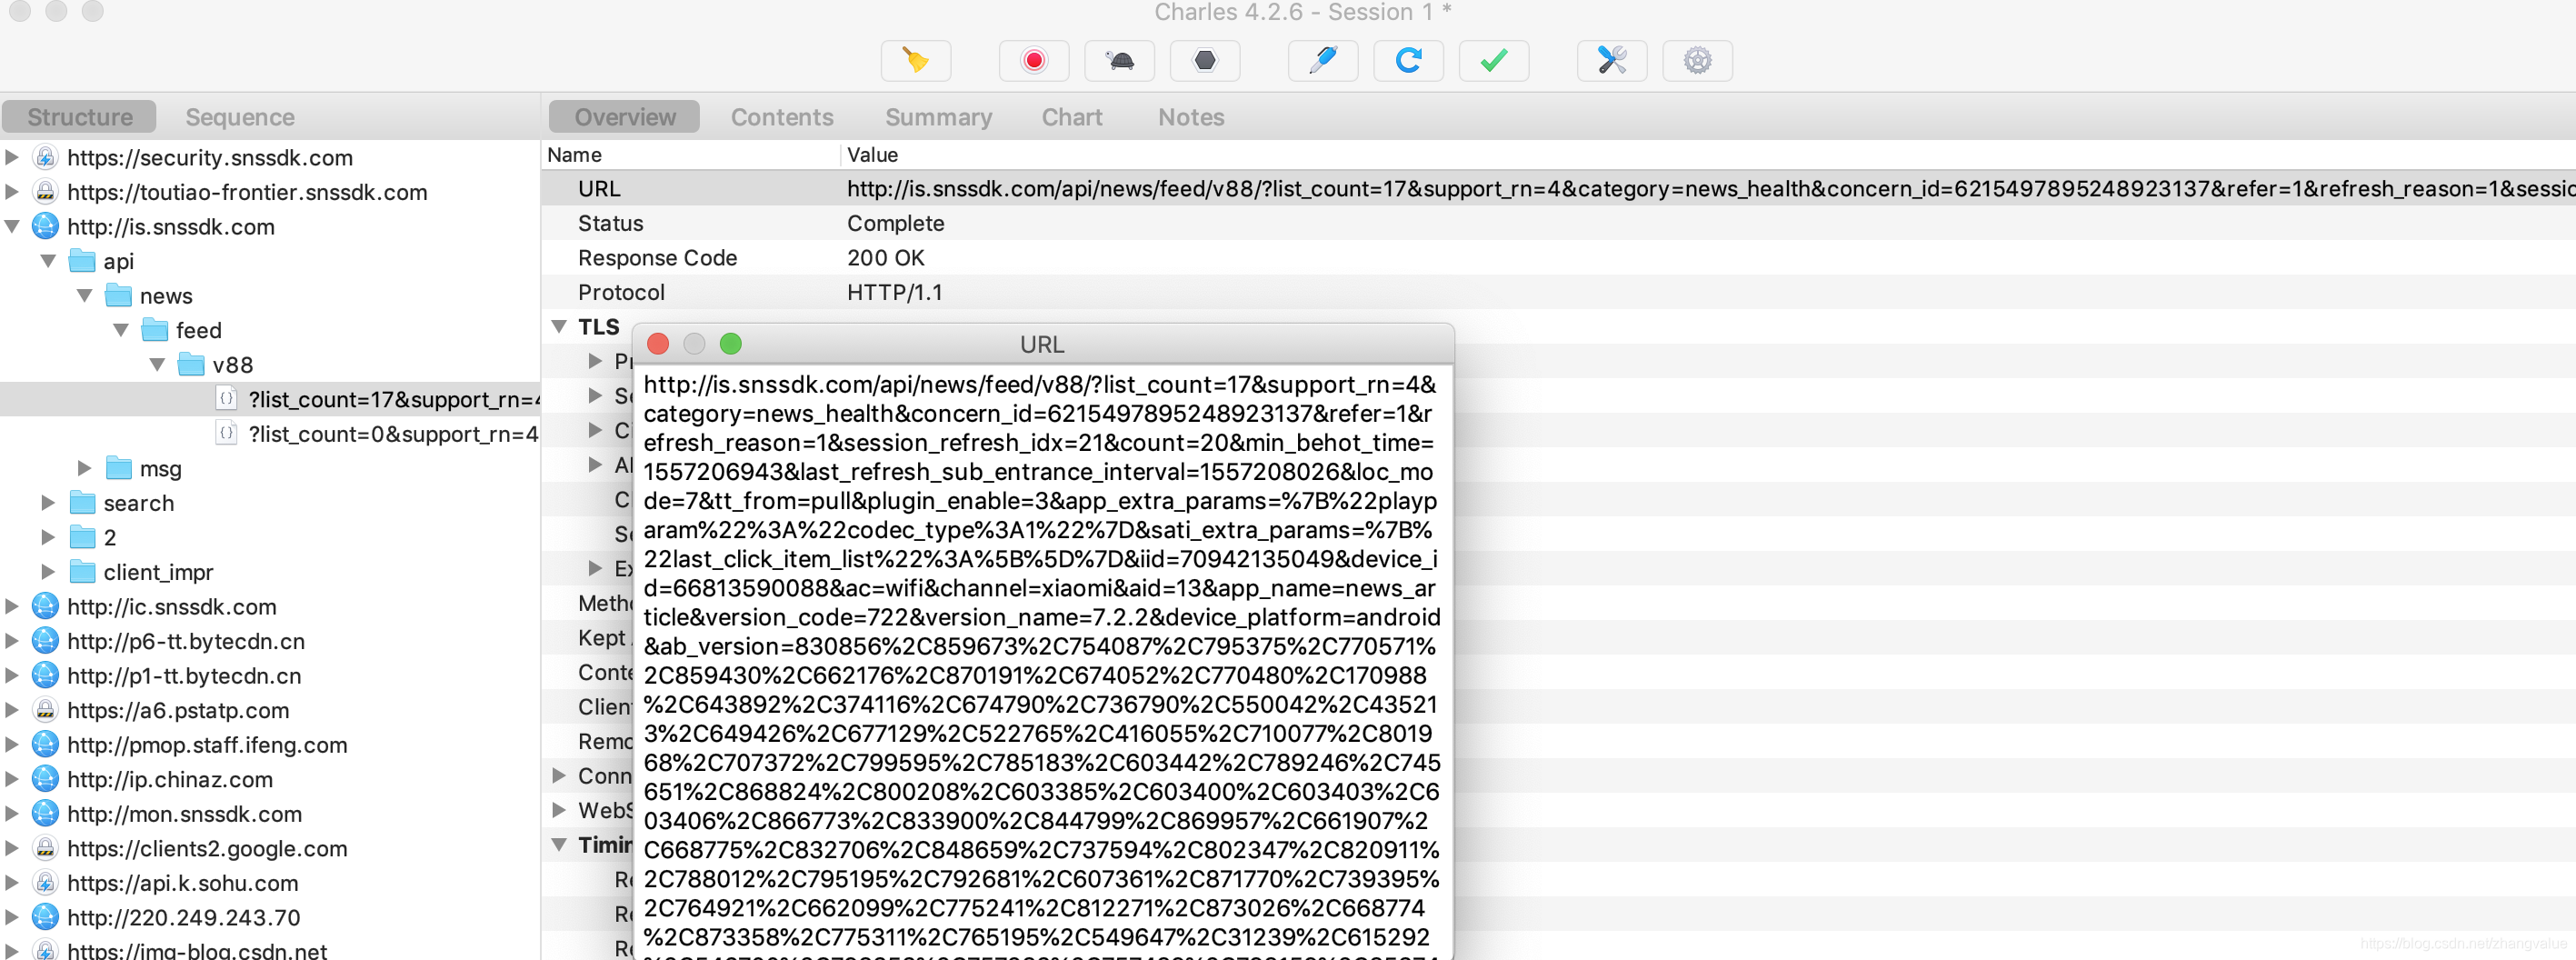
Task: Collapse the http://is.snssdk.com host
Action: click(12, 226)
